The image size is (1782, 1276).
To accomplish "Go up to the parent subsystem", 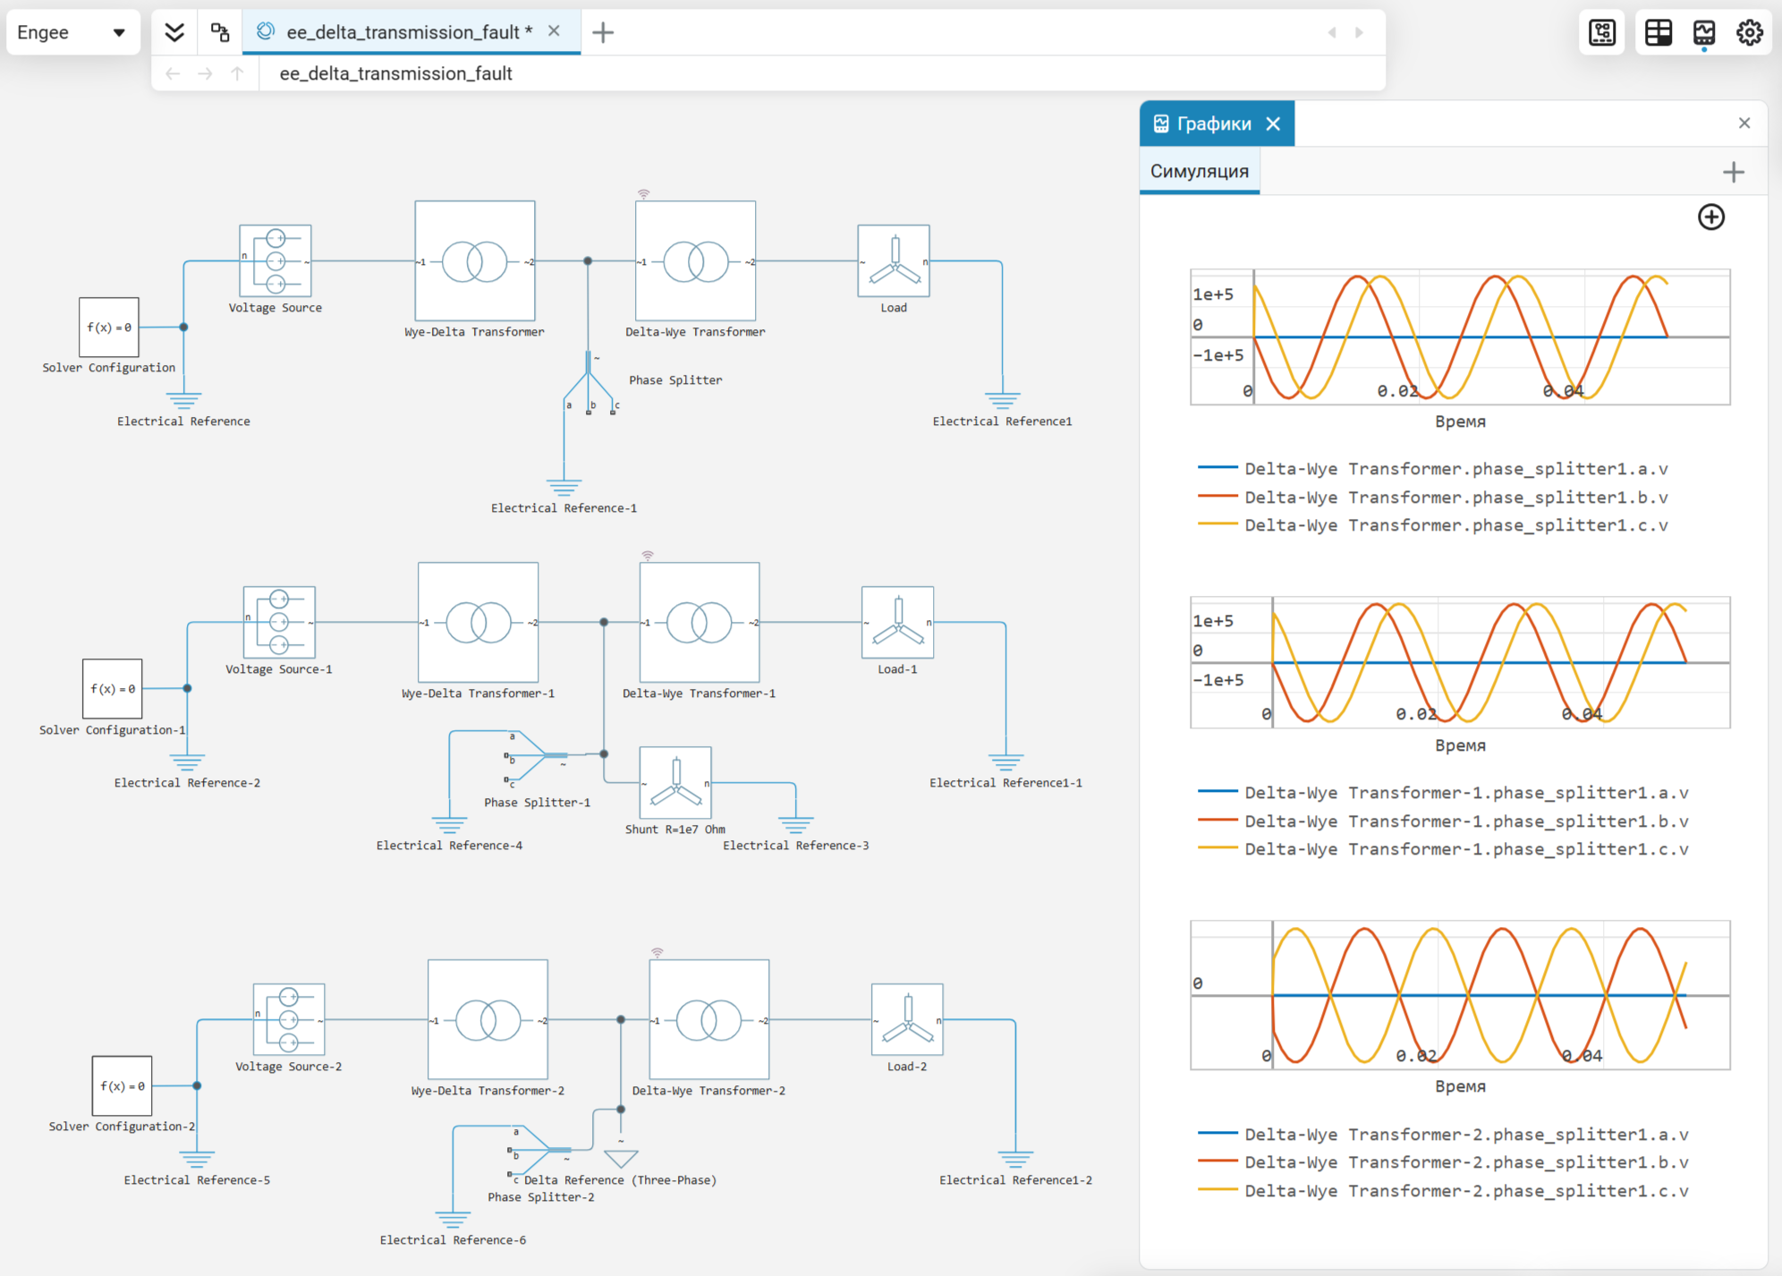I will [x=237, y=73].
